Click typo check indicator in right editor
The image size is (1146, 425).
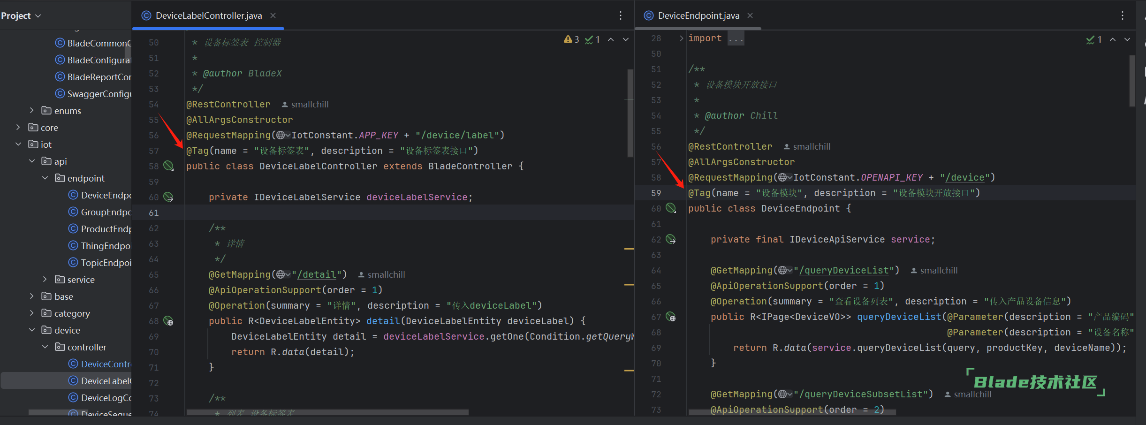(1094, 39)
